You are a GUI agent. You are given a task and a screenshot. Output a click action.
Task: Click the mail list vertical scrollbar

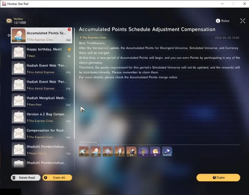pyautogui.click(x=74, y=83)
